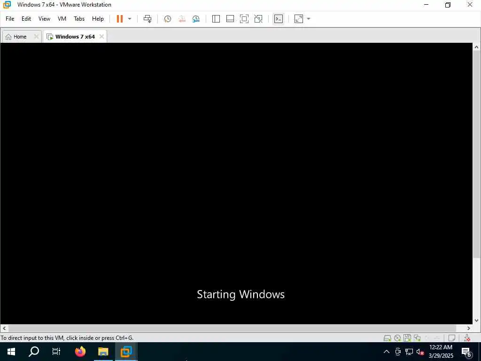Open the File menu
The image size is (481, 361).
(x=10, y=19)
